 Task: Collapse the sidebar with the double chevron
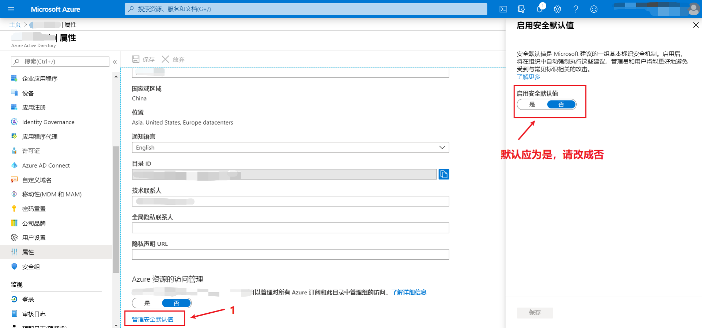point(115,62)
